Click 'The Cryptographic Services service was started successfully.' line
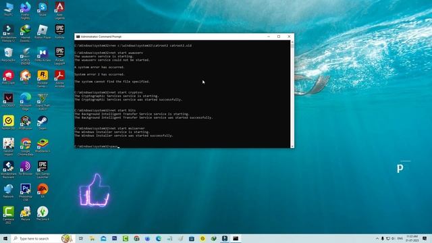The width and height of the screenshot is (432, 243). pyautogui.click(x=128, y=99)
